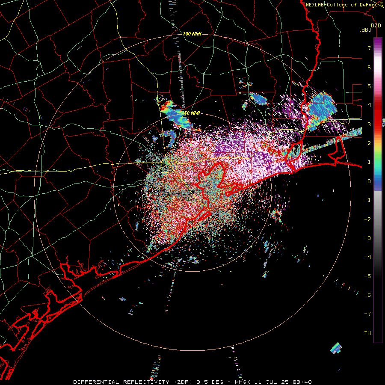Click the "-1" scale value
The width and height of the screenshot is (385, 385).
click(367, 200)
